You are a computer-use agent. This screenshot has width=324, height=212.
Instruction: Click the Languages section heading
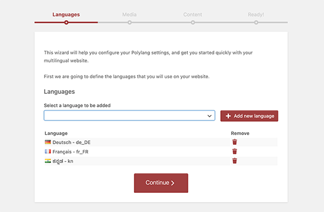(59, 92)
